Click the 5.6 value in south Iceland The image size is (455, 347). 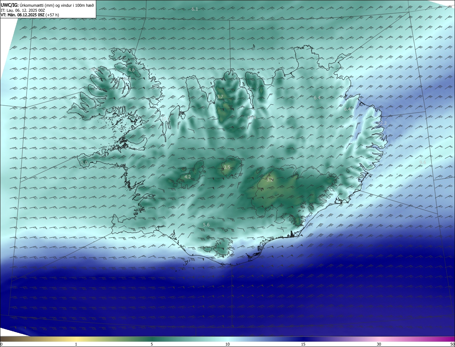[206, 225]
